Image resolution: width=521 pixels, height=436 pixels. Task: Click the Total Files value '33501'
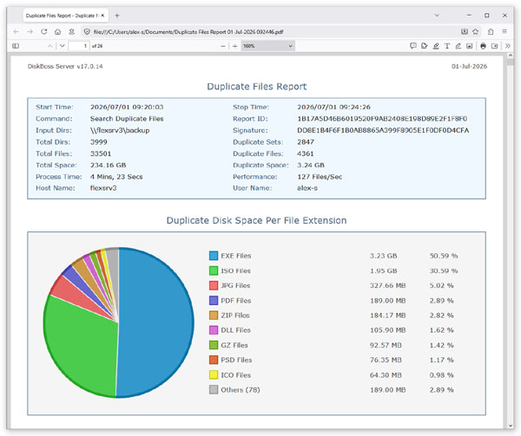101,153
